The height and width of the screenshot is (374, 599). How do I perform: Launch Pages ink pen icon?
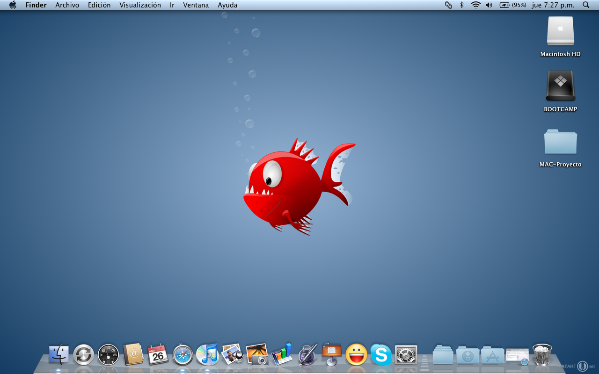tap(307, 354)
